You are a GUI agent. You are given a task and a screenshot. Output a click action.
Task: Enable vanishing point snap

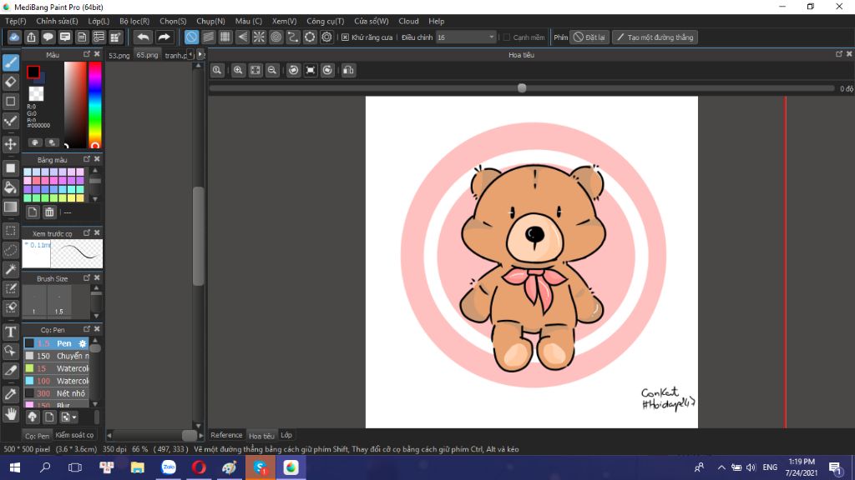point(242,37)
